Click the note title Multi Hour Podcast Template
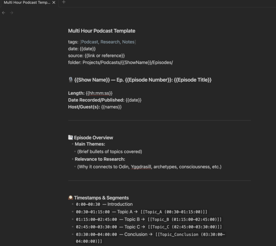The image size is (276, 246). [102, 31]
